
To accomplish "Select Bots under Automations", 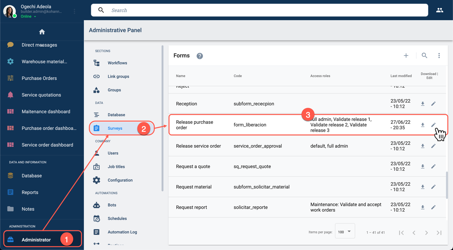I will 112,205.
